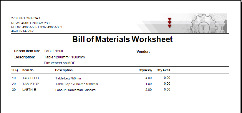
Task: Click the phone number line in address
Action: (x=37, y=27)
